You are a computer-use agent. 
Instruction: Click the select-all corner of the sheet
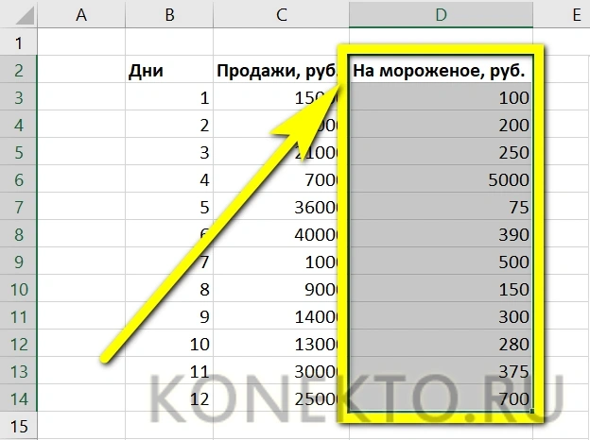point(19,14)
